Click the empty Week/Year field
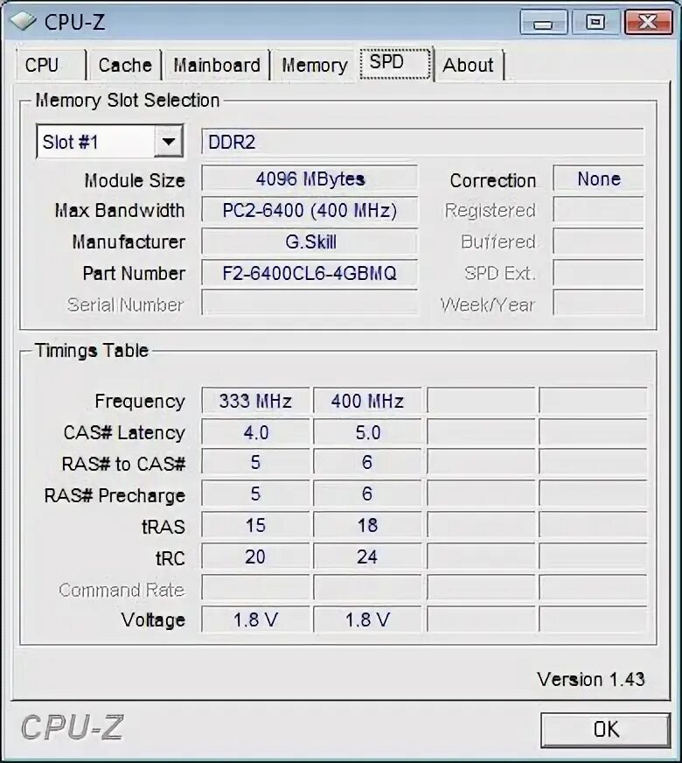Viewport: 682px width, 763px height. (599, 303)
